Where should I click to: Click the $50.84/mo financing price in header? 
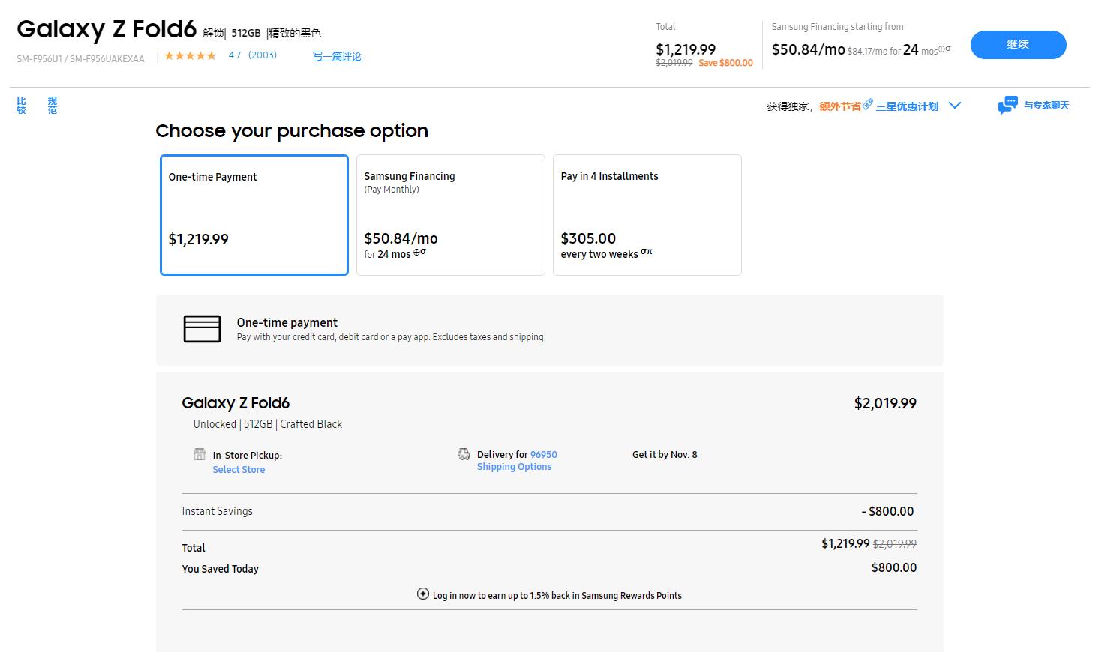(808, 49)
